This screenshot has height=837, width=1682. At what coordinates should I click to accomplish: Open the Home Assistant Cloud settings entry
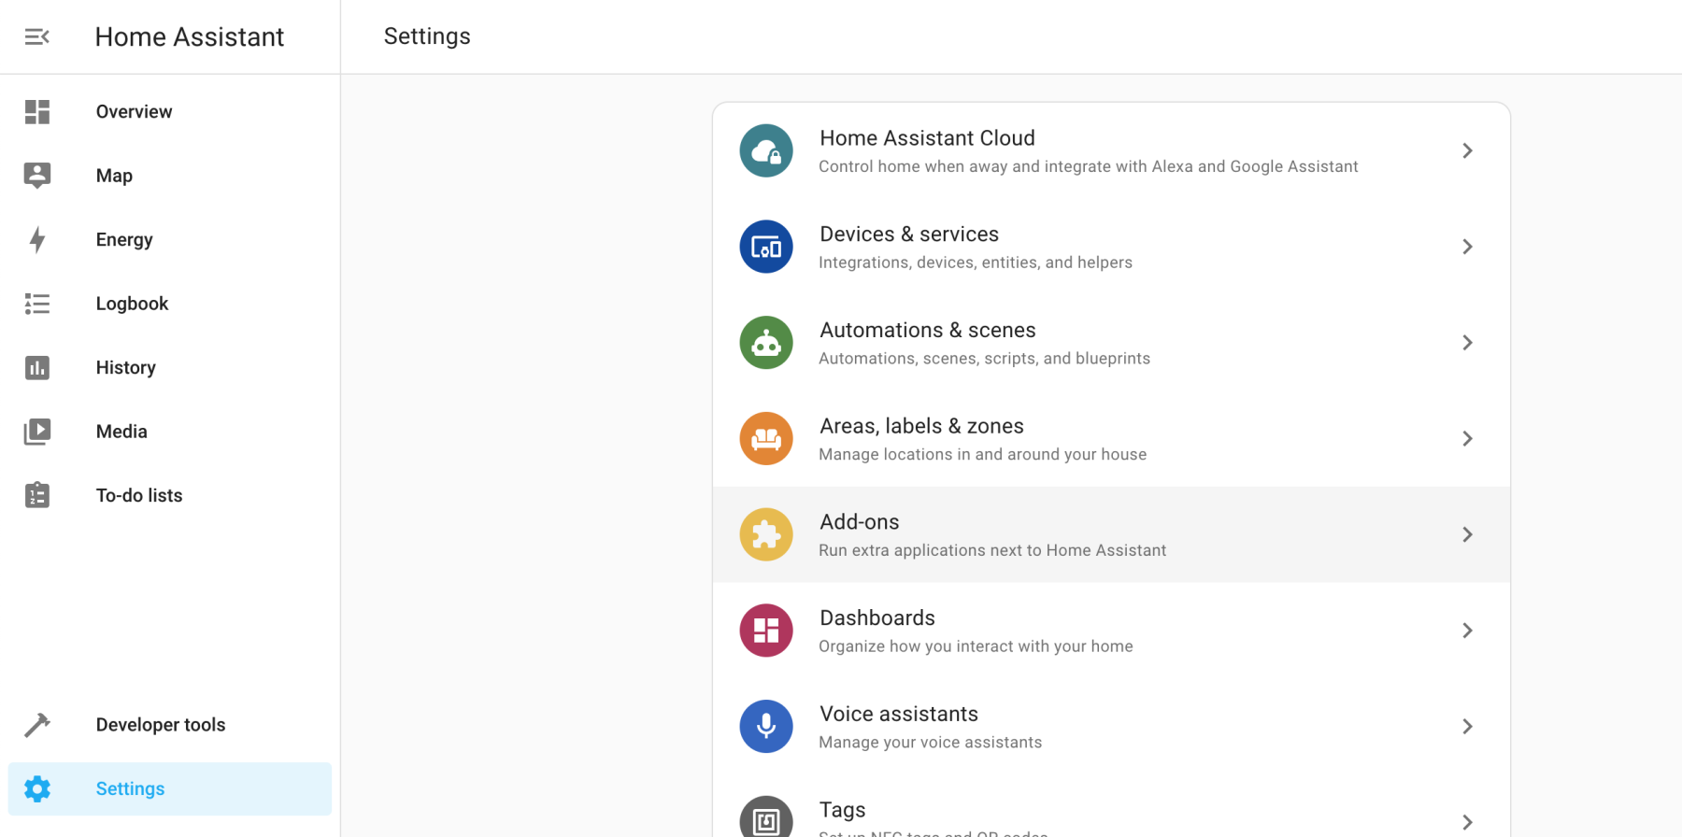(1111, 151)
